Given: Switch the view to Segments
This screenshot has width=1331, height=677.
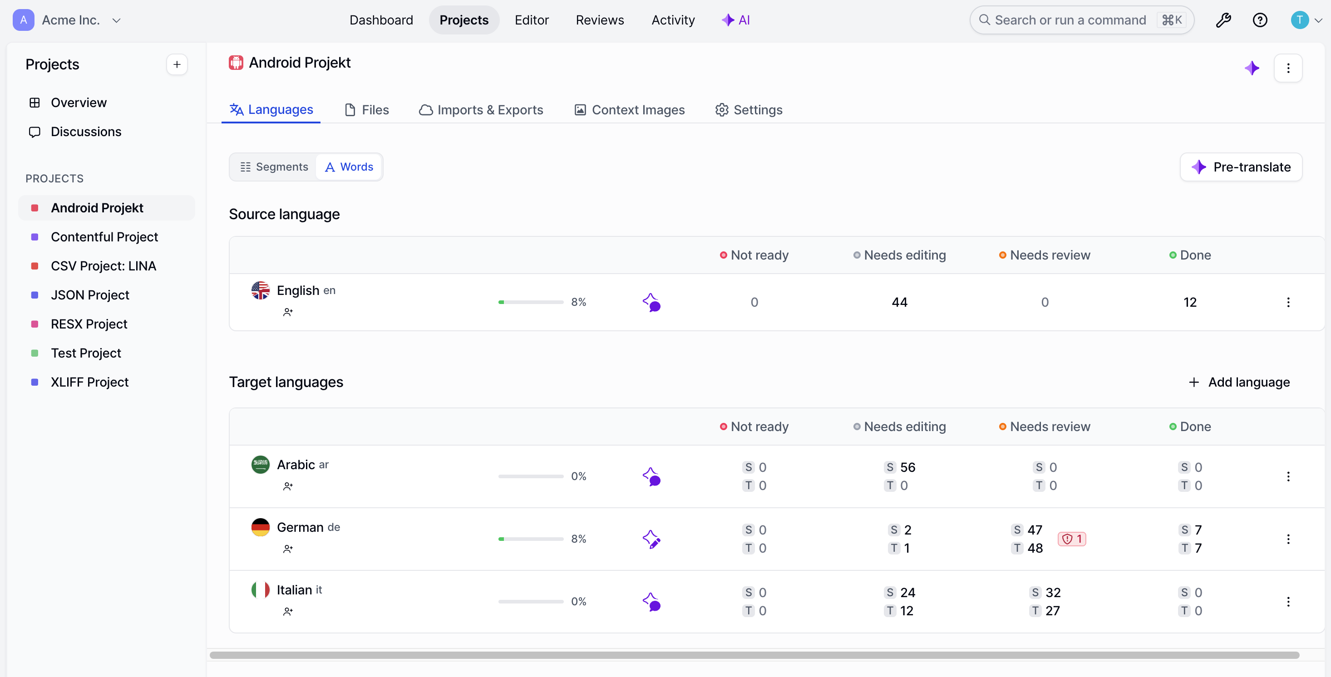Looking at the screenshot, I should [274, 167].
